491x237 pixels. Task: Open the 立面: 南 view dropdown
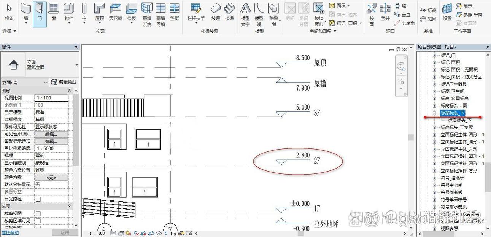(25, 82)
